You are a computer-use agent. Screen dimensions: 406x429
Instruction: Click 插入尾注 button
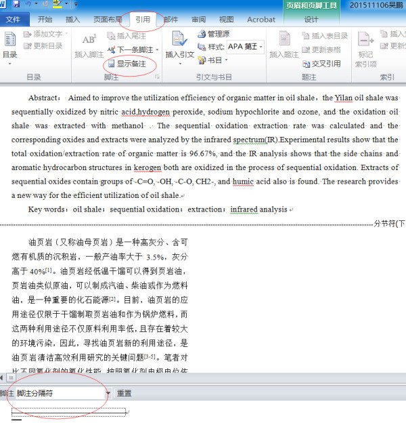127,36
